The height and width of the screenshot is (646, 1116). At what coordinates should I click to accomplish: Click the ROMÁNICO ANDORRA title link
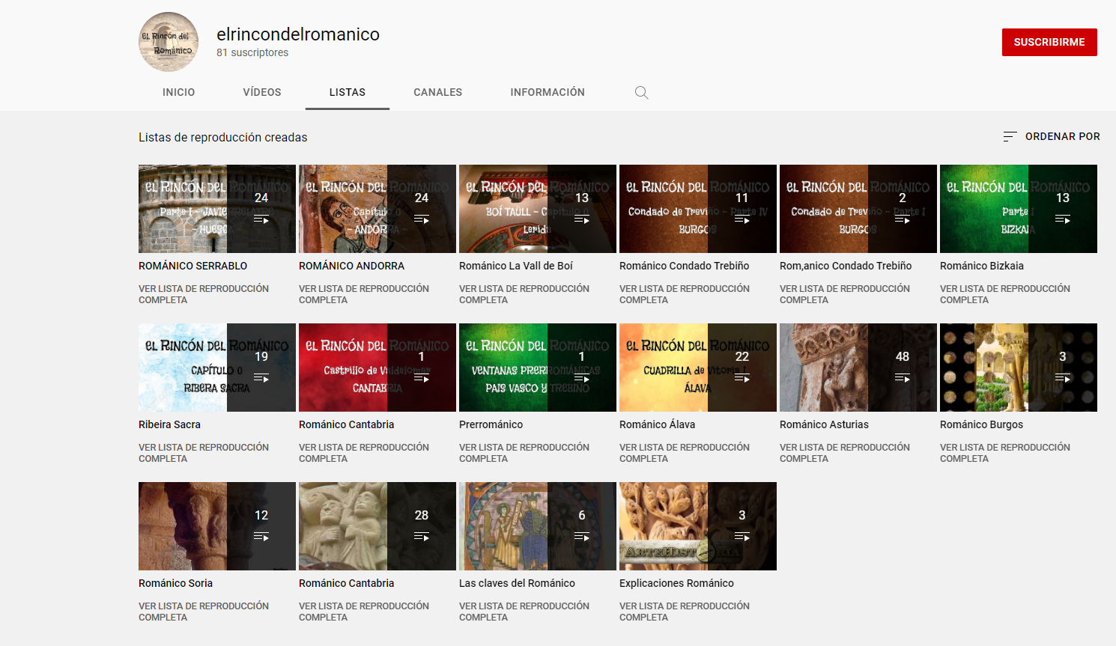pyautogui.click(x=351, y=266)
